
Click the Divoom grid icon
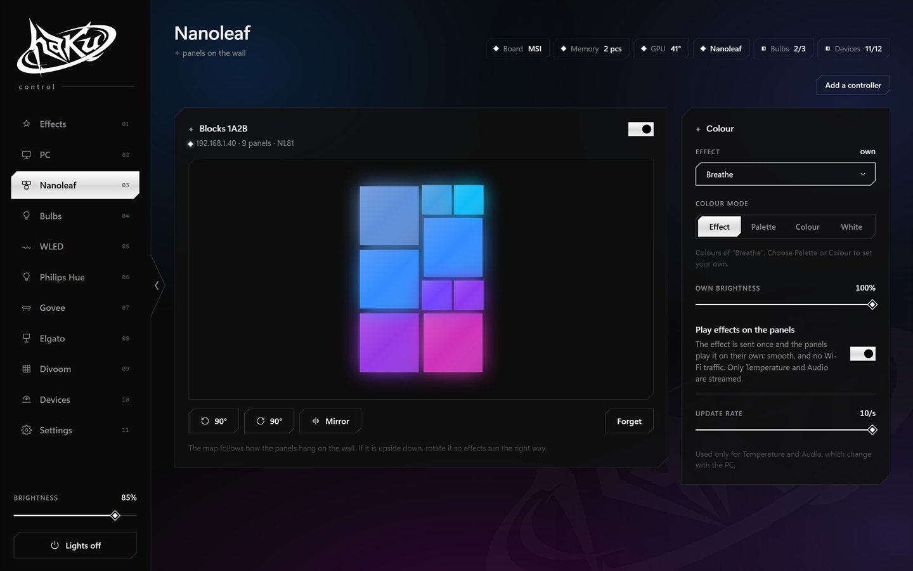(26, 369)
